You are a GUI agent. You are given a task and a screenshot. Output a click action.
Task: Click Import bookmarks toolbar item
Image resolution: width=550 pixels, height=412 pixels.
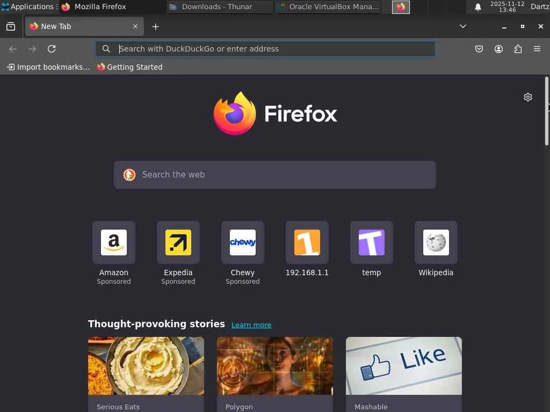(48, 67)
